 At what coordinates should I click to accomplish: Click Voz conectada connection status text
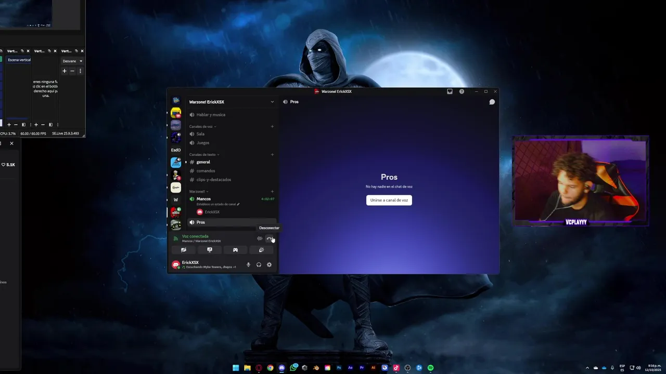[195, 236]
